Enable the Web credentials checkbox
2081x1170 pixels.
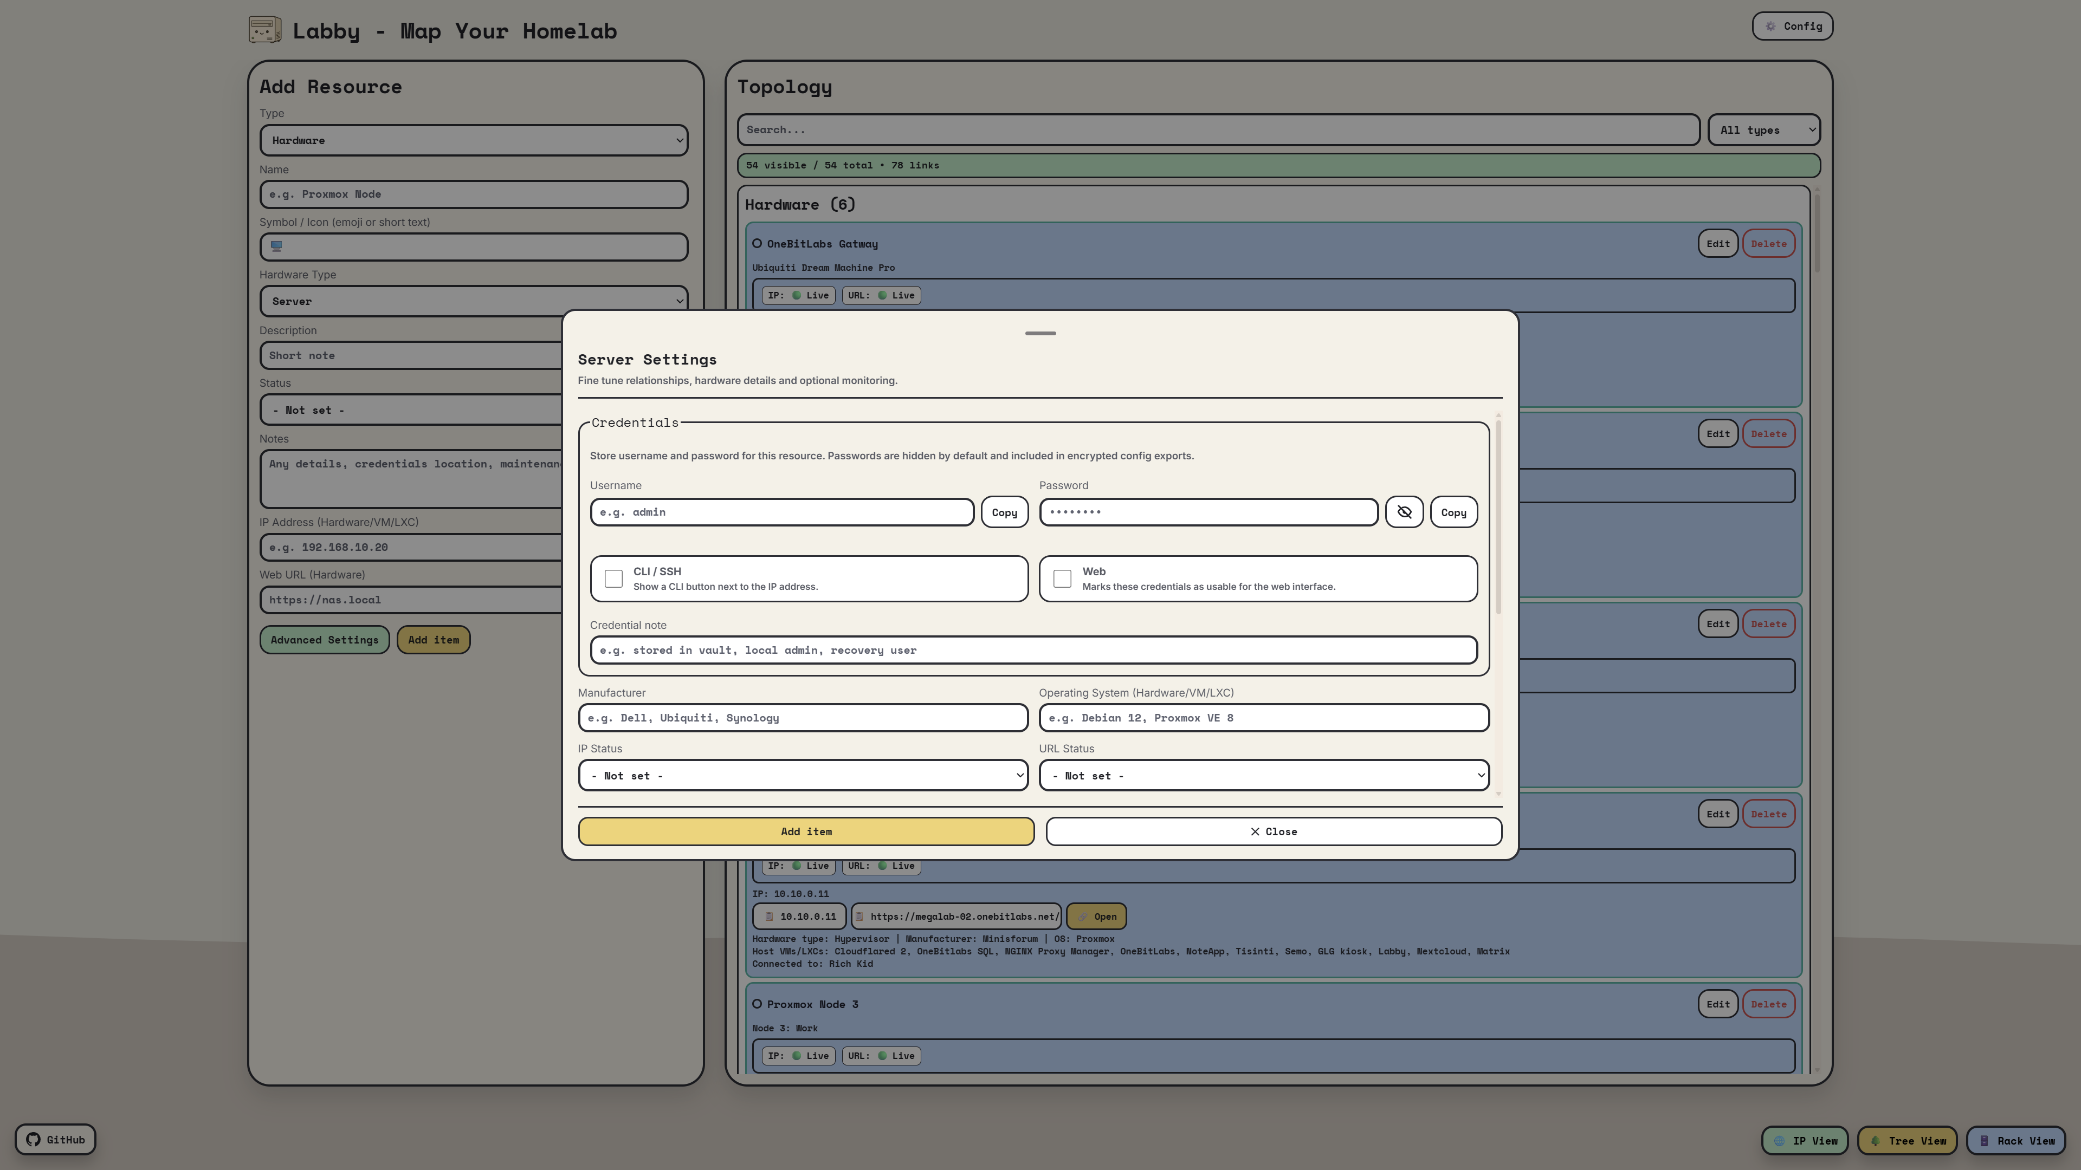pos(1062,578)
